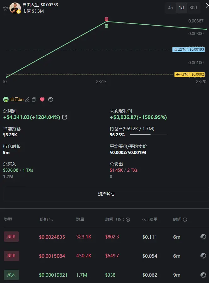The width and height of the screenshot is (209, 283).
Task: Click the red S sell marker on chart
Action: (x=107, y=19)
